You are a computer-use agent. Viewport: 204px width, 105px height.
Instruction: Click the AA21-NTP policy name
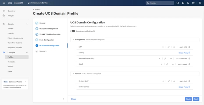[183, 47]
